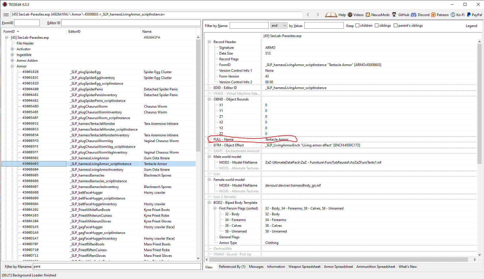Viewport: 484px width, 279px height.
Task: Click the Legend button
Action: (x=471, y=26)
